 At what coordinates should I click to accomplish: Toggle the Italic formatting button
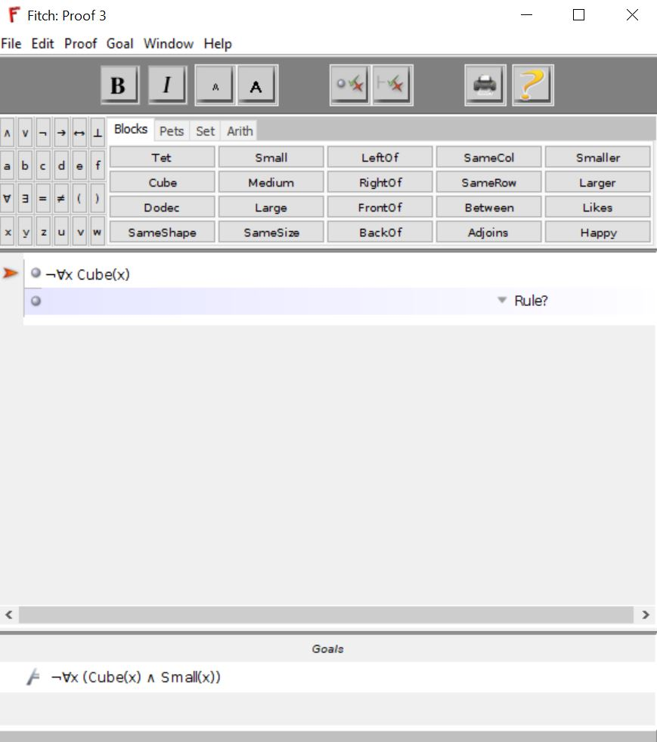point(167,85)
